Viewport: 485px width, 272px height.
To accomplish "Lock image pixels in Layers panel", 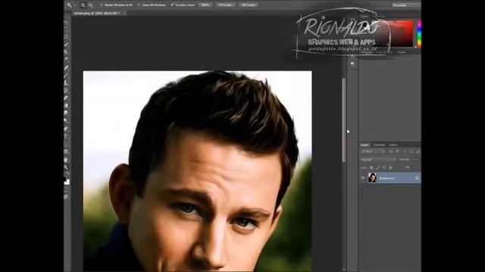I will (378, 168).
